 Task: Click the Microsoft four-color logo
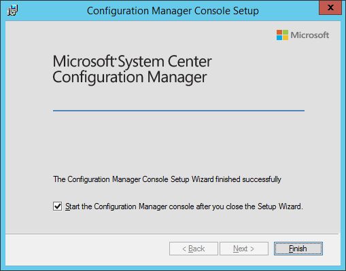(x=282, y=35)
